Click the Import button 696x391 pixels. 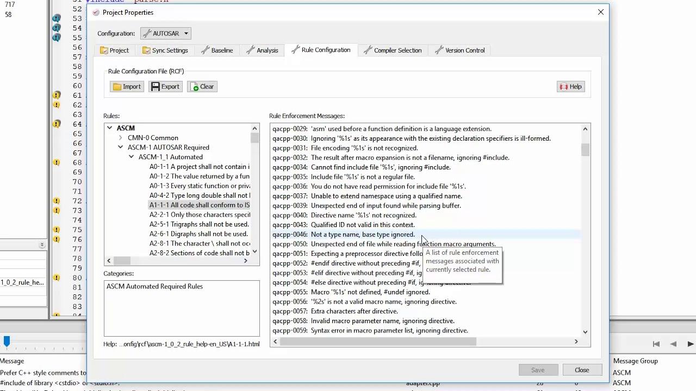point(127,87)
